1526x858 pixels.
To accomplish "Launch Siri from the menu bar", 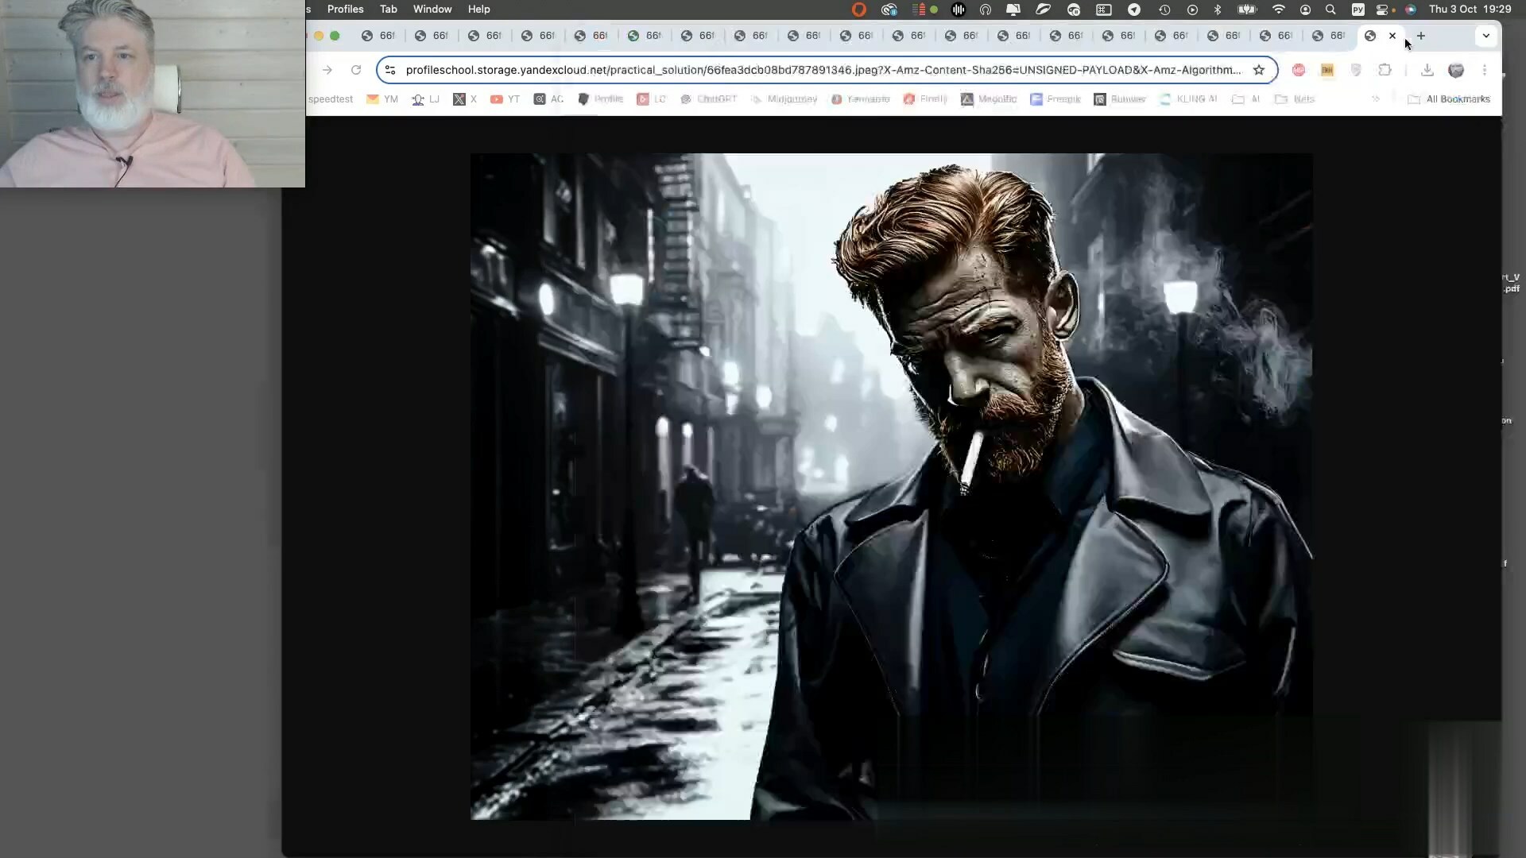I will 1411,10.
